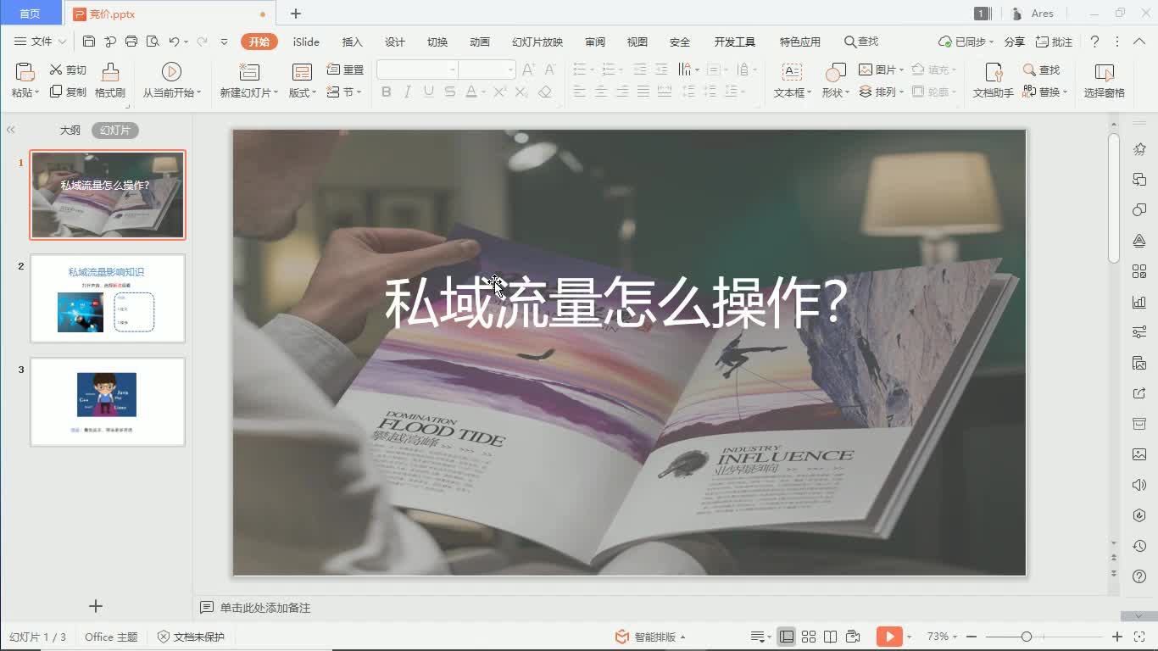Open the Animation (动画) tab
Image resolution: width=1158 pixels, height=651 pixels.
tap(480, 42)
